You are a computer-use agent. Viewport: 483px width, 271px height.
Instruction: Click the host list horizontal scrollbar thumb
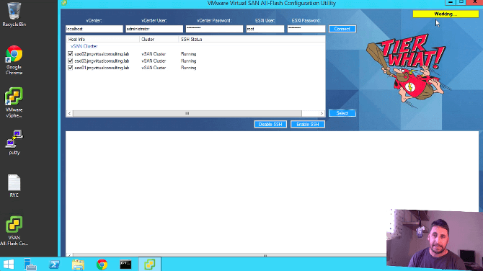tap(187, 113)
